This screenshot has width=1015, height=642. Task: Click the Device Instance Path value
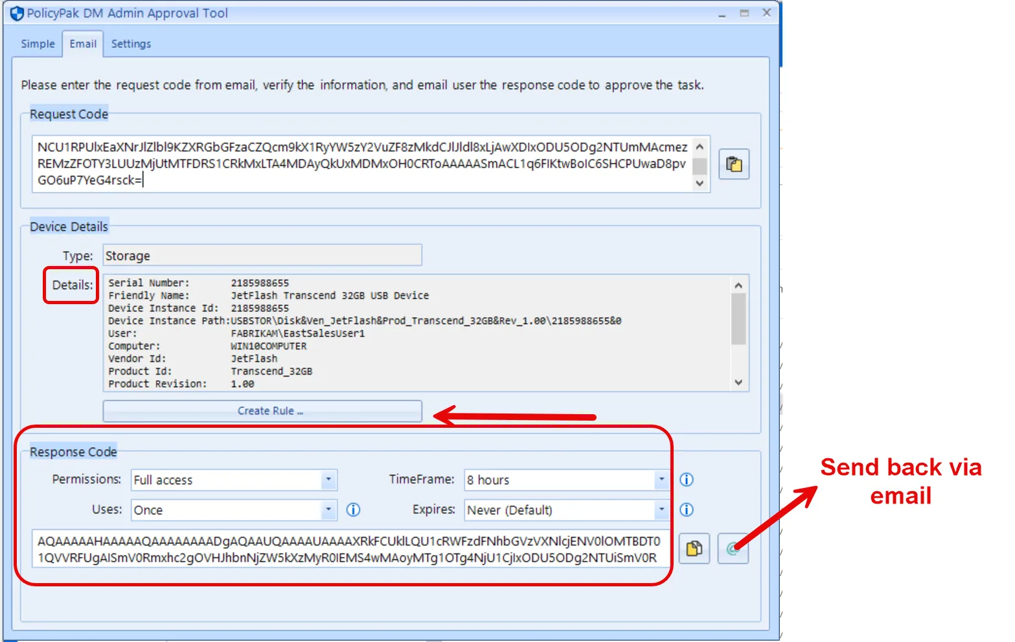(x=426, y=321)
